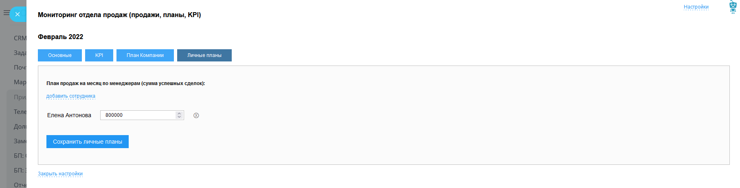Open the CRM item in left sidebar

click(x=20, y=38)
